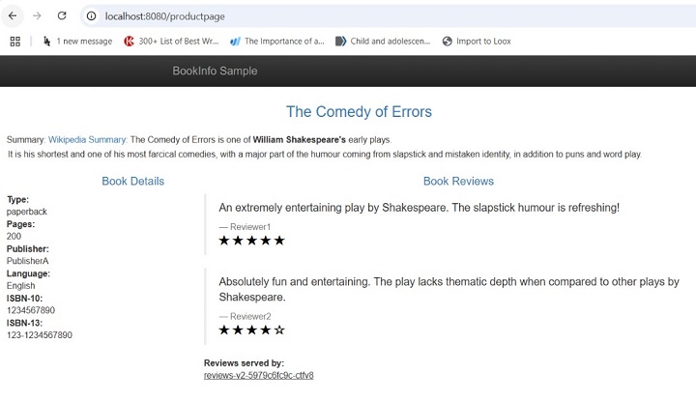Click Reviewer1's five-star rating
The height and width of the screenshot is (402, 696).
point(252,241)
